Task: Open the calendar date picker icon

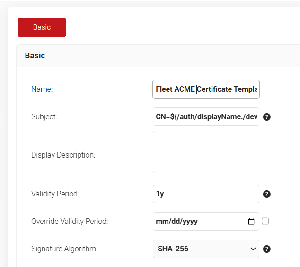Action: click(x=251, y=222)
